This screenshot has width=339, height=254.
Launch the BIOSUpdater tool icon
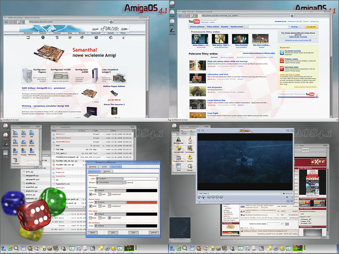tap(178, 141)
